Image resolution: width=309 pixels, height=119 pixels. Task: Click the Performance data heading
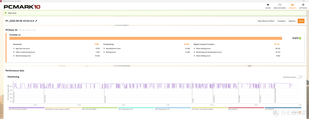click(x=15, y=70)
